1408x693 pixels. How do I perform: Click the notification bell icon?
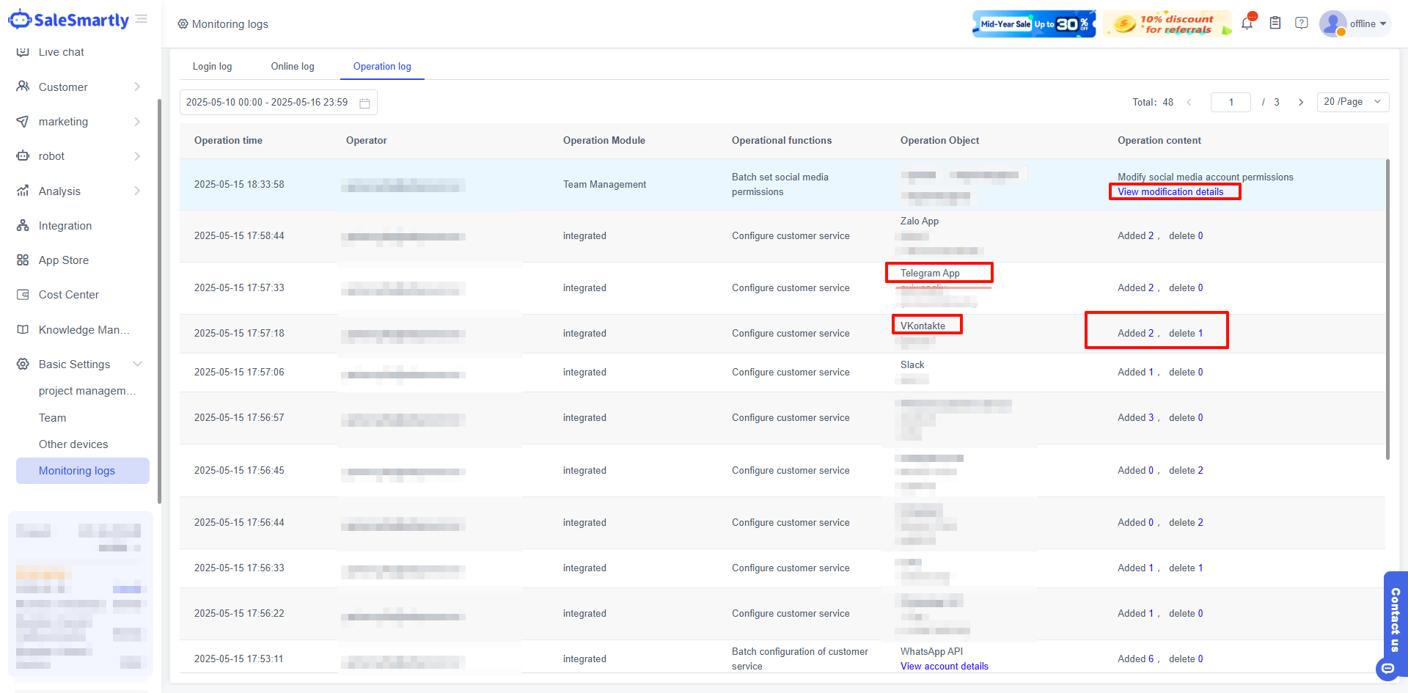tap(1247, 23)
